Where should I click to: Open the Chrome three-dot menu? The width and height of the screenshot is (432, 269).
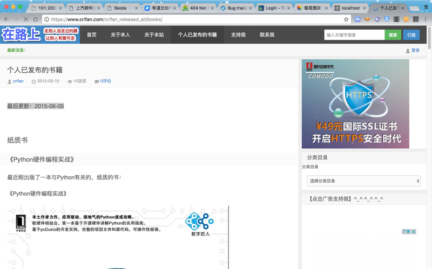(426, 19)
